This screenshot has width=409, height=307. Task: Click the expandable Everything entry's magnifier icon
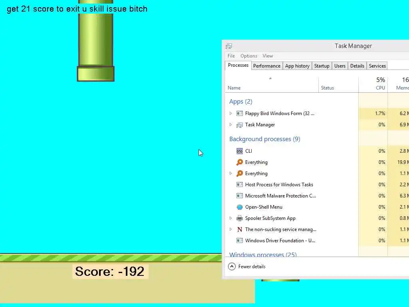240,173
